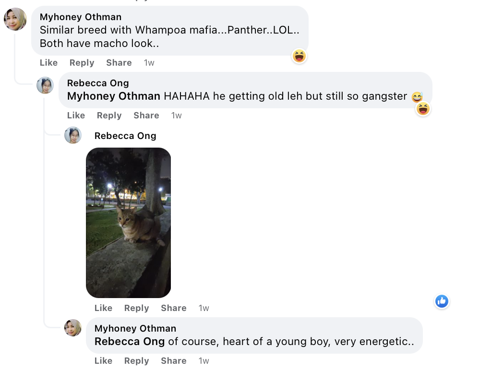Reply to Rebecca Ong's gangster comment
Image resolution: width=480 pixels, height=369 pixels.
[x=109, y=115]
